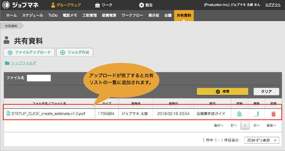This screenshot has width=285, height=151.
Task: Click the ファイルアップロード button
Action: 29,52
